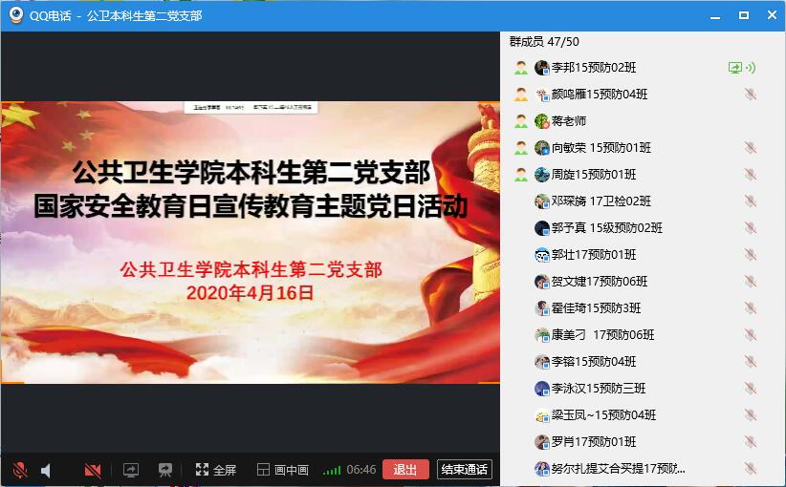Image resolution: width=786 pixels, height=487 pixels.
Task: Click the shared presentation slide
Action: pos(250,242)
